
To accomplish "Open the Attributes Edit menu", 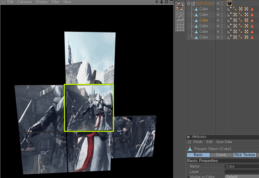I will (x=209, y=142).
